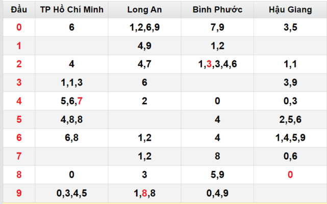The width and height of the screenshot is (327, 204).
Task: Select Bình Phước cell showing 7,9
Action: coord(217,28)
